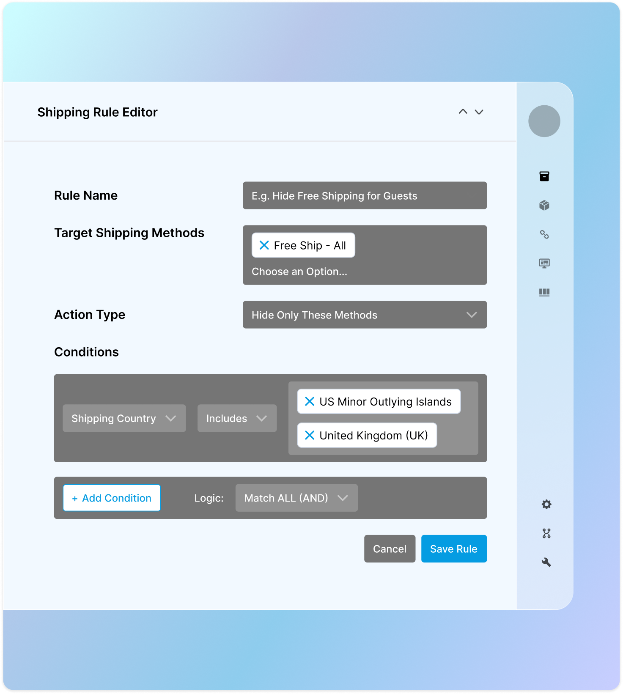Image resolution: width=623 pixels, height=694 pixels.
Task: Remove United Kingdom (UK) tag
Action: [310, 435]
